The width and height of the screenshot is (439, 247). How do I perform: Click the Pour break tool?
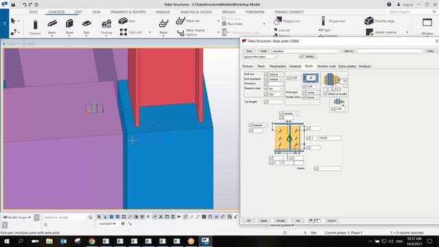(233, 24)
